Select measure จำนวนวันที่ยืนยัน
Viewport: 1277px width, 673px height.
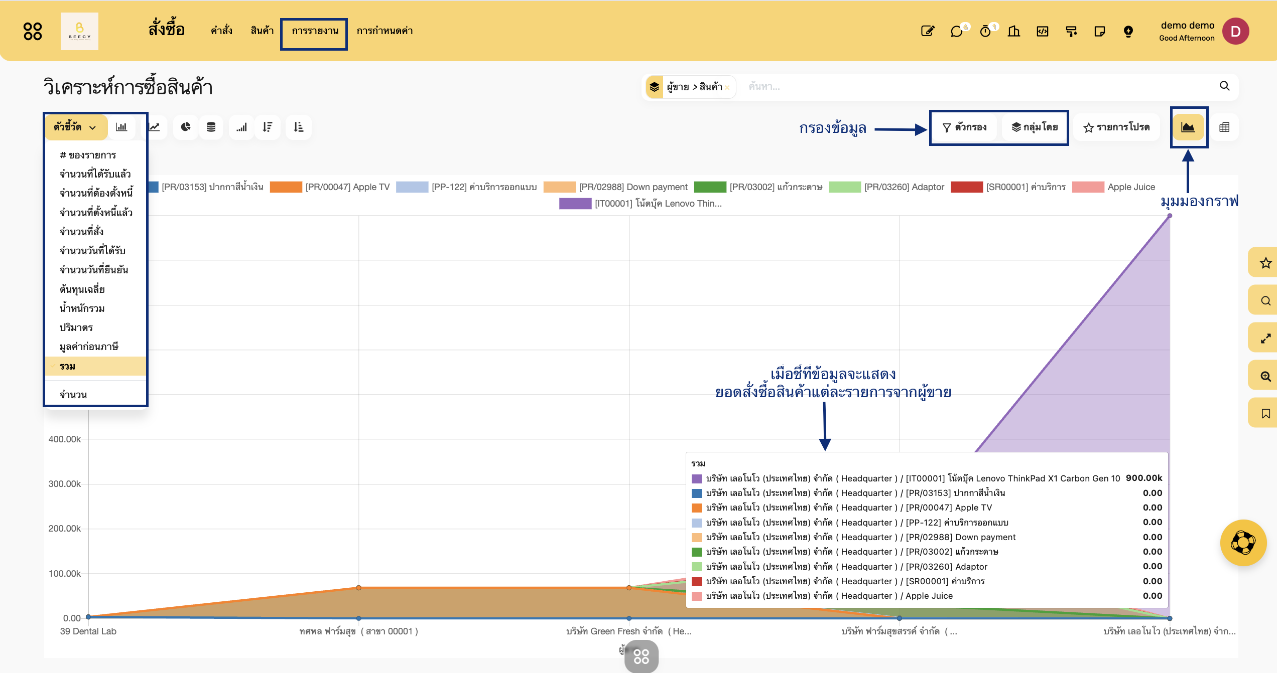(x=95, y=270)
